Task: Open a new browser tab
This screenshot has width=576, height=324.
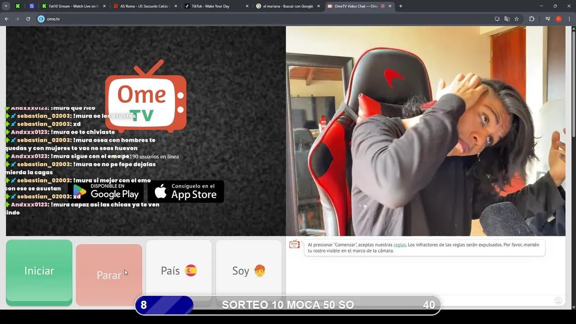Action: [x=400, y=6]
